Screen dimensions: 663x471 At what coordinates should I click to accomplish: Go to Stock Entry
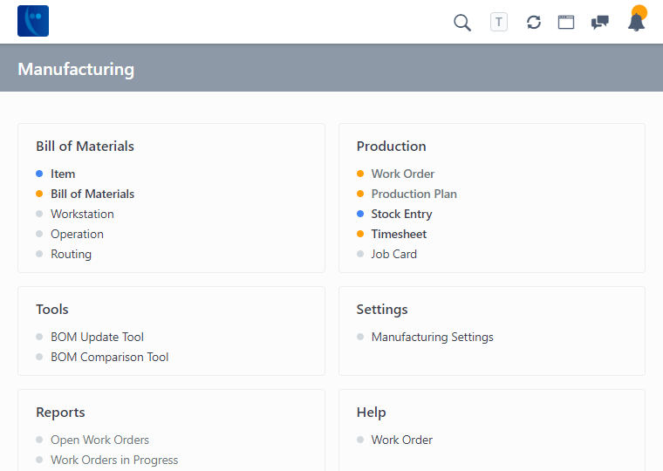coord(401,214)
